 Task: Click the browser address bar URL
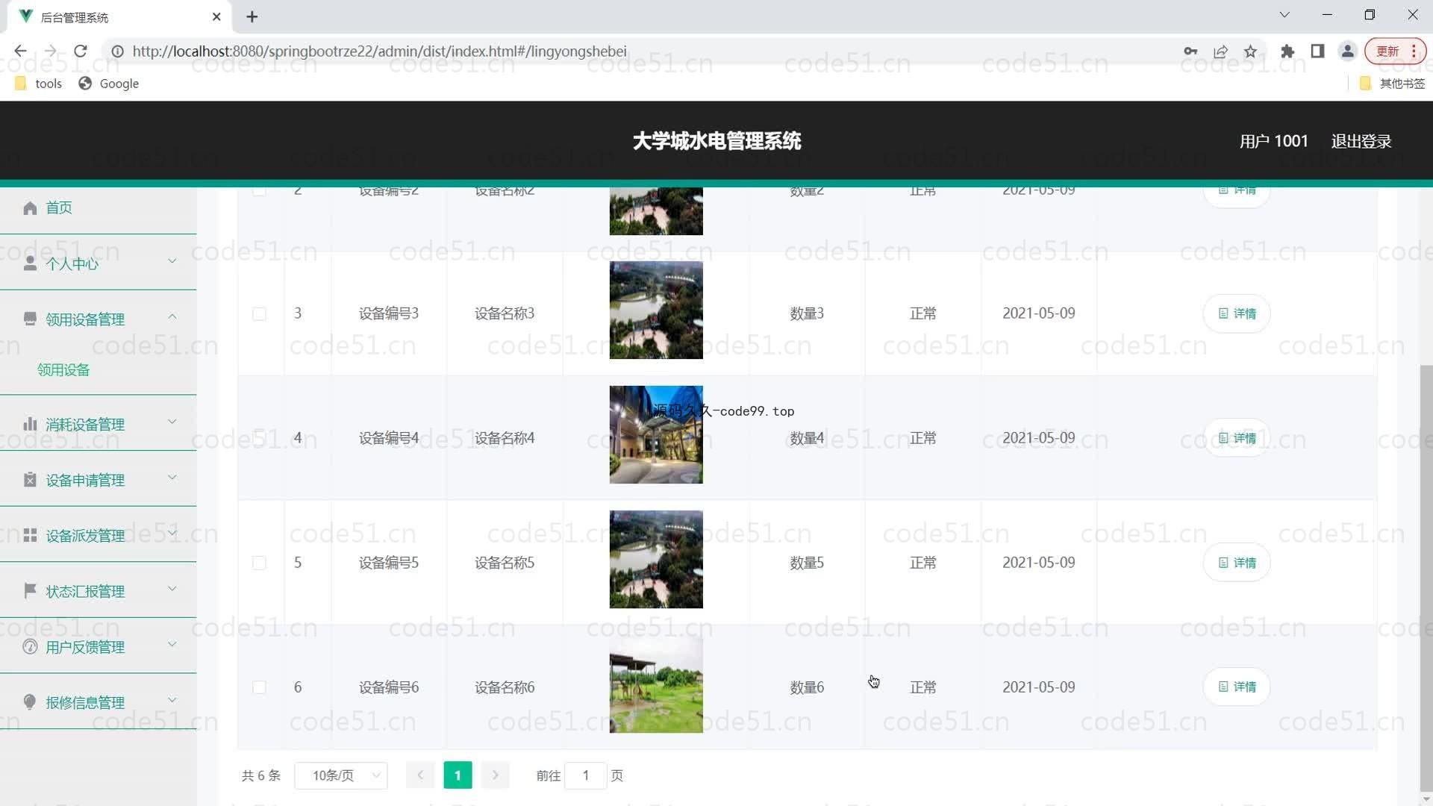(379, 51)
